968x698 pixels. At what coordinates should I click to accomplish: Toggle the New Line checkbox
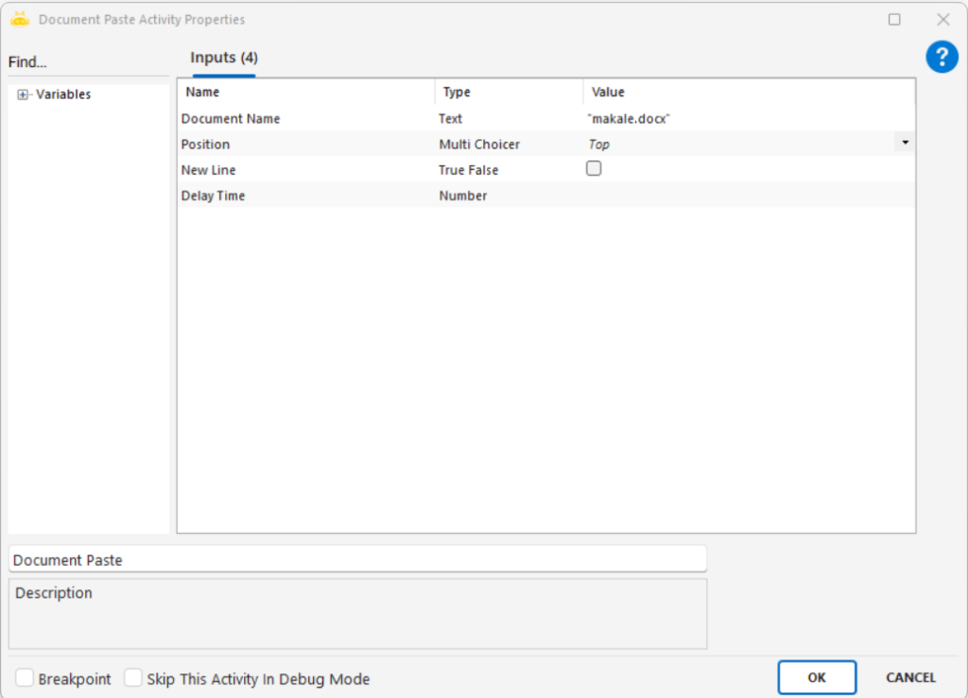pos(594,169)
